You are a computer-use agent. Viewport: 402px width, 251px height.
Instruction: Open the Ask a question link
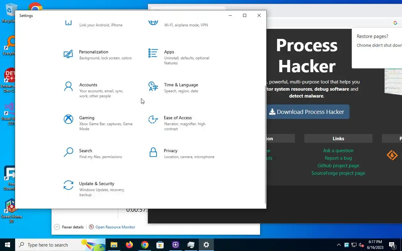(338, 151)
